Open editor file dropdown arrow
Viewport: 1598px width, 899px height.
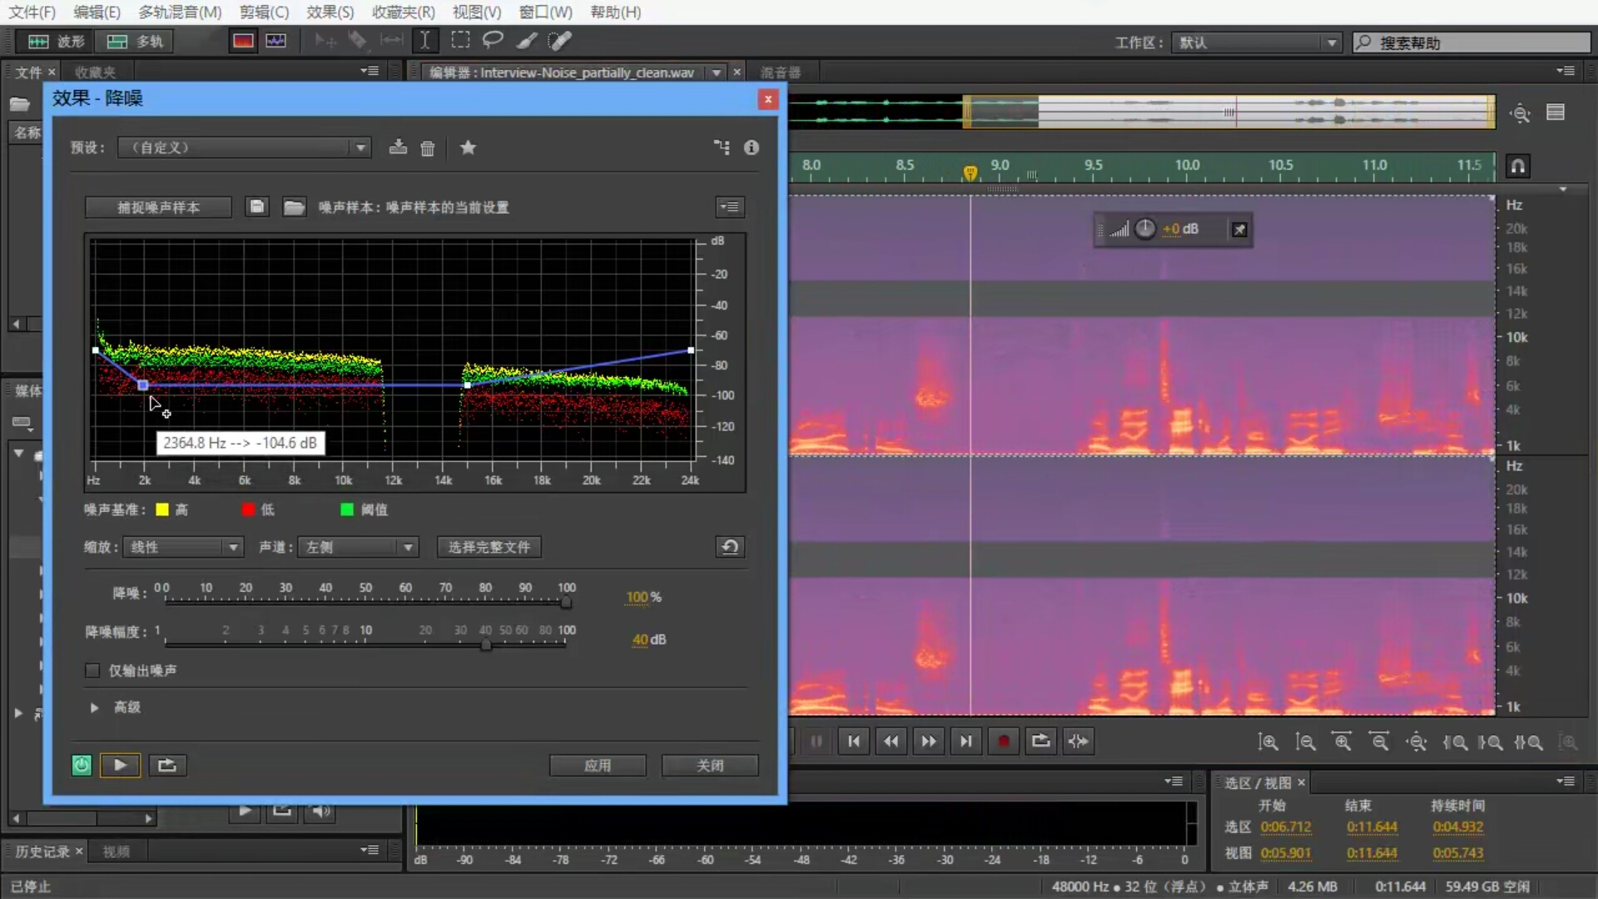[x=716, y=72]
